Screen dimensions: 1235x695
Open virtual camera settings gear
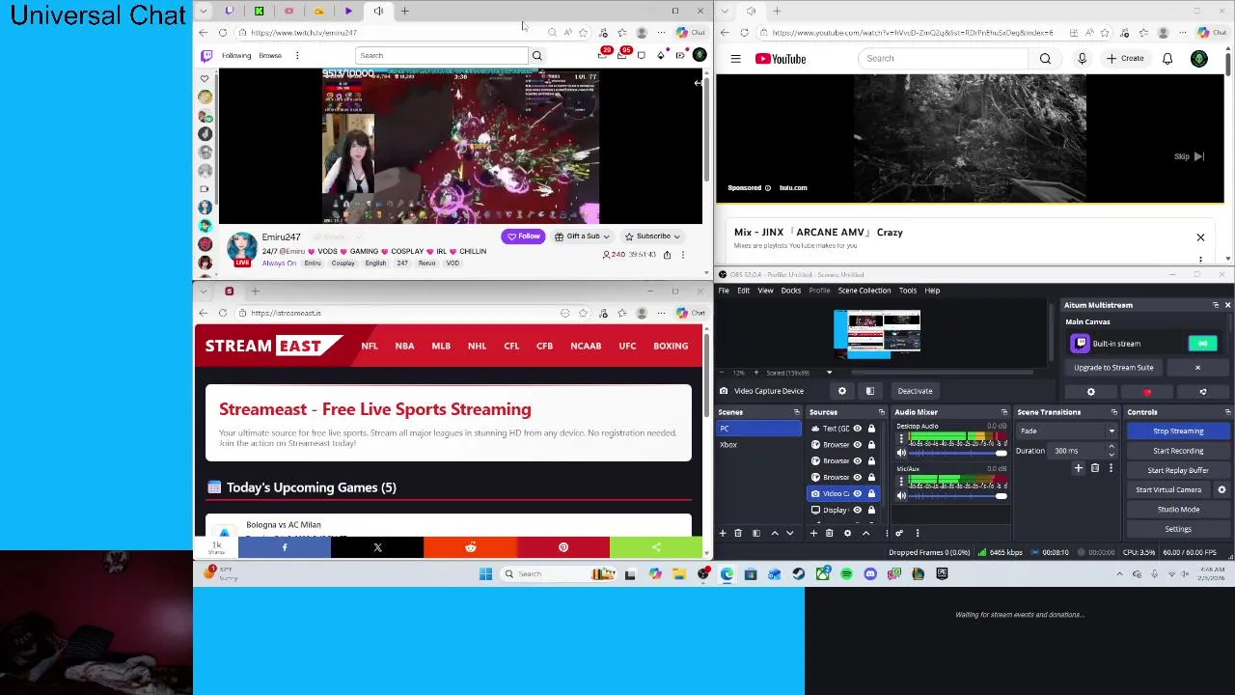(1221, 489)
